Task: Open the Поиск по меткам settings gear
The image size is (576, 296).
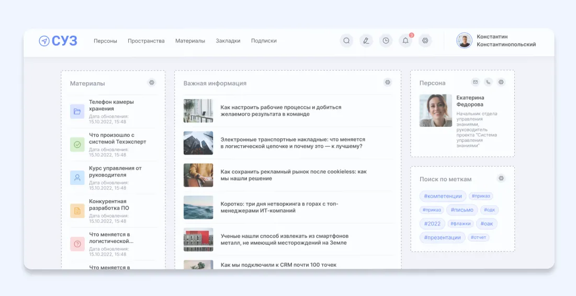Action: (501, 179)
